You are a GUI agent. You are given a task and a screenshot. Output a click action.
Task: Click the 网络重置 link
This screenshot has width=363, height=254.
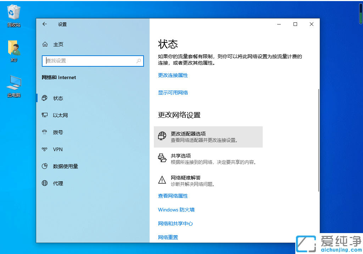[168, 237]
